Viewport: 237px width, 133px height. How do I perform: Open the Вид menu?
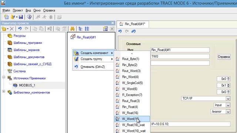(28, 10)
